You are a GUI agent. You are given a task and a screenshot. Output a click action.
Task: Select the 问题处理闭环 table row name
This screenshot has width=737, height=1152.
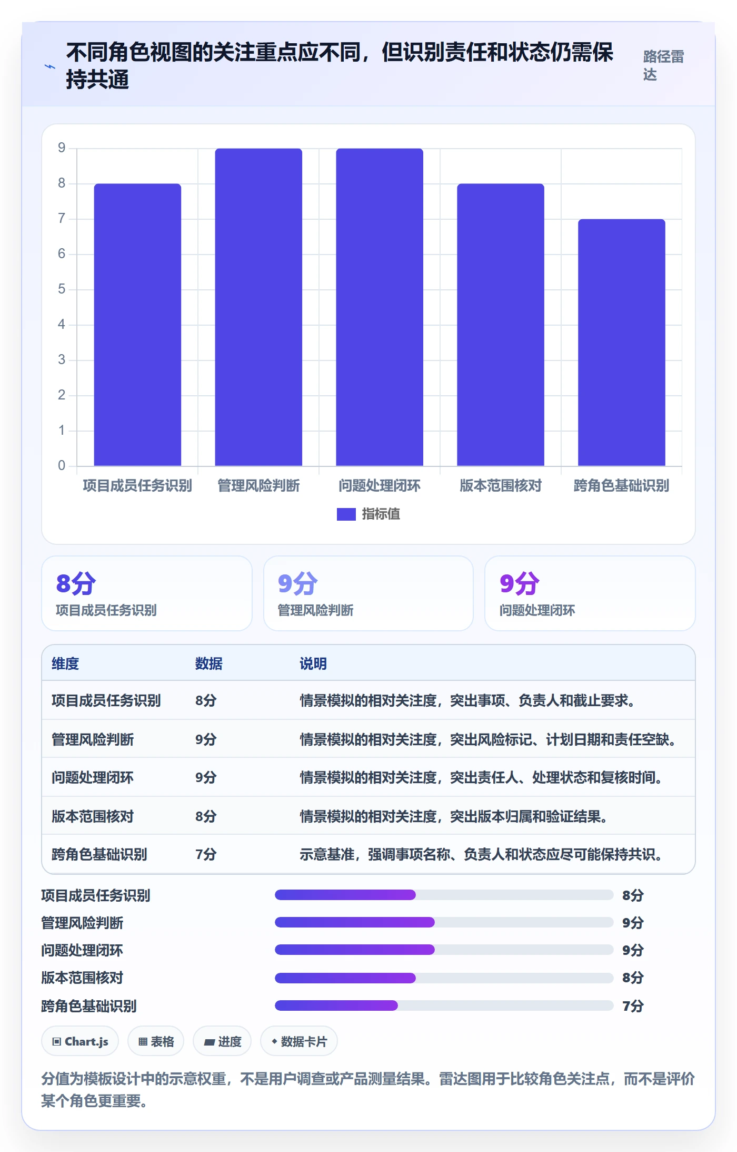tap(93, 777)
